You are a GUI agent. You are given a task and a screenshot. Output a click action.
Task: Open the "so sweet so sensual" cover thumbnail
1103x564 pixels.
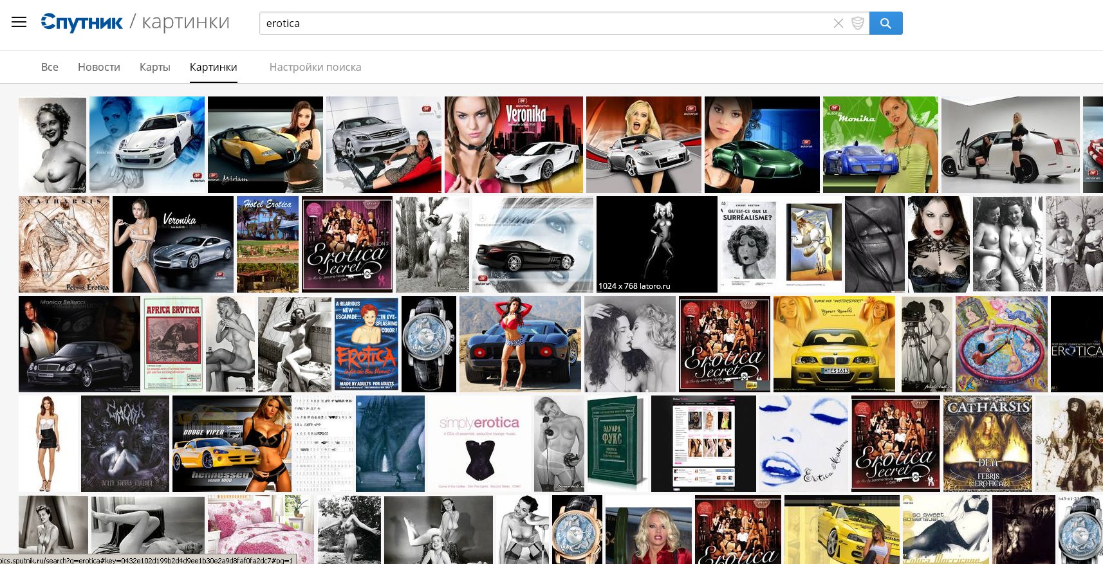[x=945, y=530]
